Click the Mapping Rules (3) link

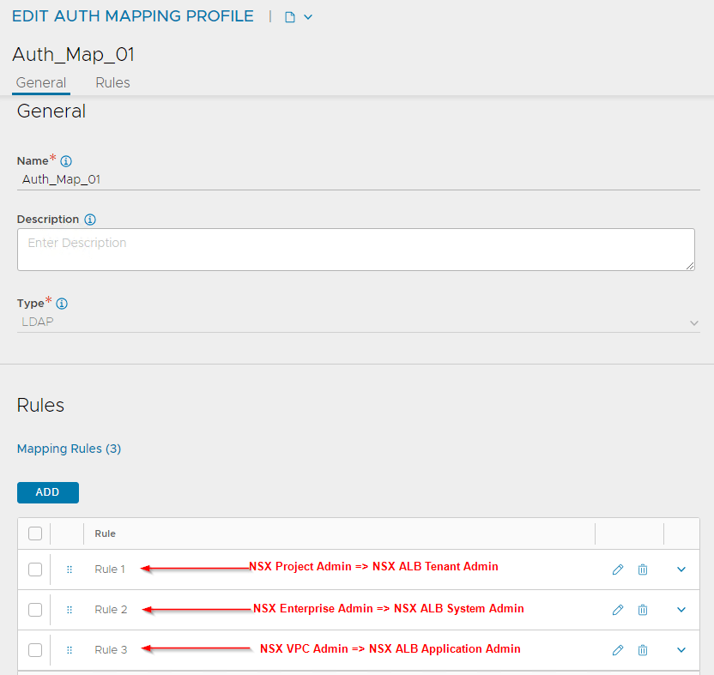(x=69, y=449)
